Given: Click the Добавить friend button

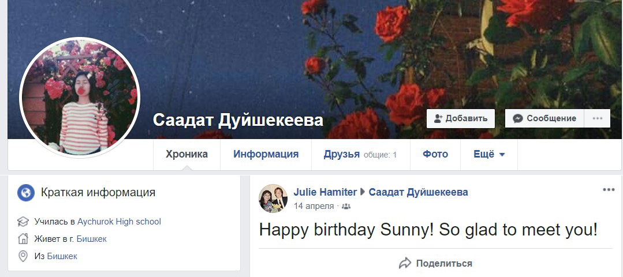Looking at the screenshot, I should [x=461, y=118].
